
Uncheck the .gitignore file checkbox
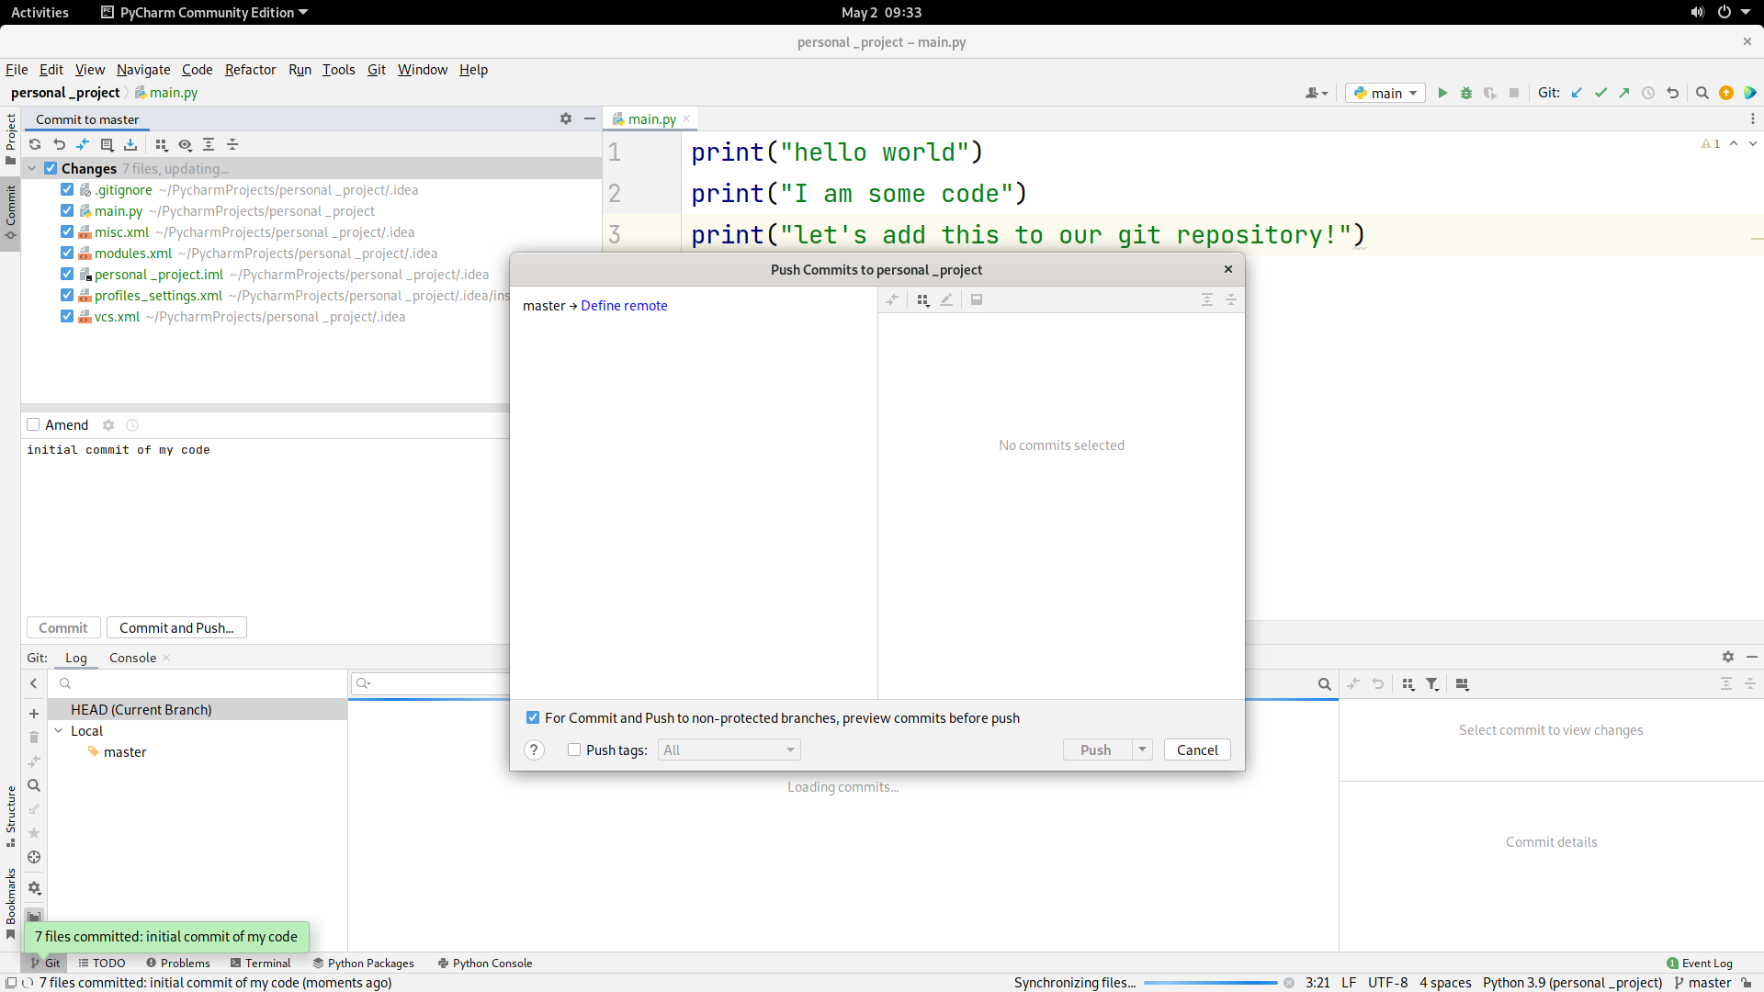point(67,189)
